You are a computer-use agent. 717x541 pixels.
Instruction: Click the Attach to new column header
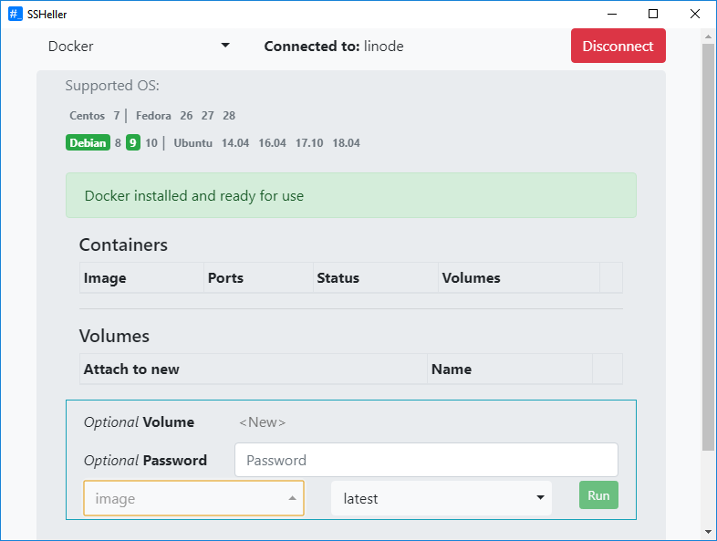click(x=131, y=369)
